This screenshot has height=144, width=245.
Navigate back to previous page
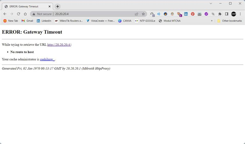[5, 14]
